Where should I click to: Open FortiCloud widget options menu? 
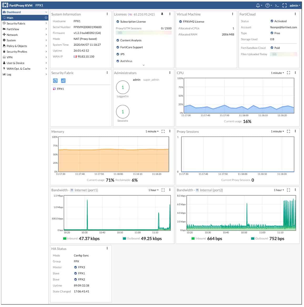[x=295, y=14]
